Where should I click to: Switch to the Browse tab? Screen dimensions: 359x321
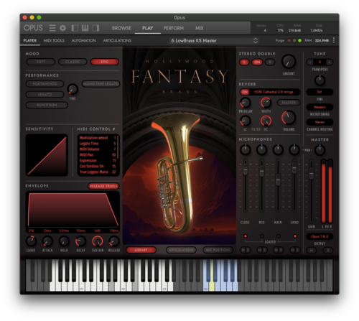(121, 28)
